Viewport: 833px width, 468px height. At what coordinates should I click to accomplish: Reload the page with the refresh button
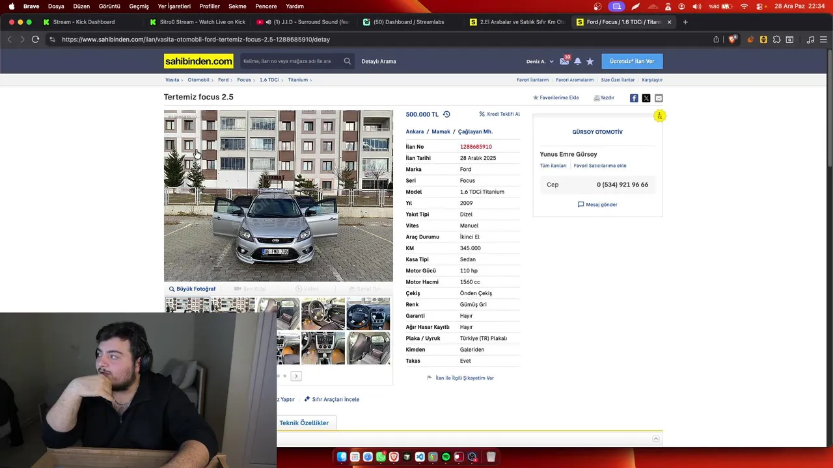coord(35,39)
